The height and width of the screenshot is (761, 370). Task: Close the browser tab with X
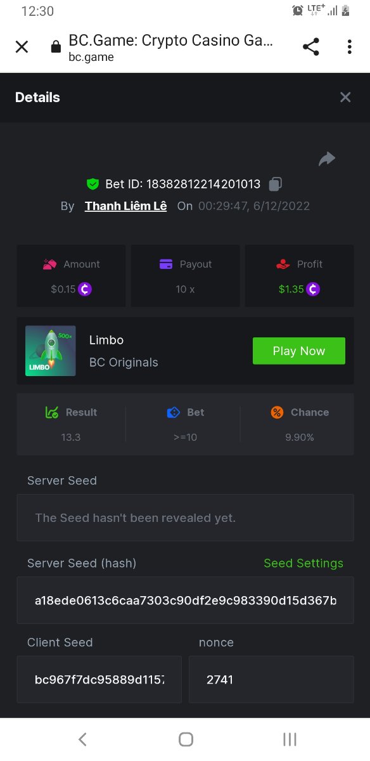[22, 47]
